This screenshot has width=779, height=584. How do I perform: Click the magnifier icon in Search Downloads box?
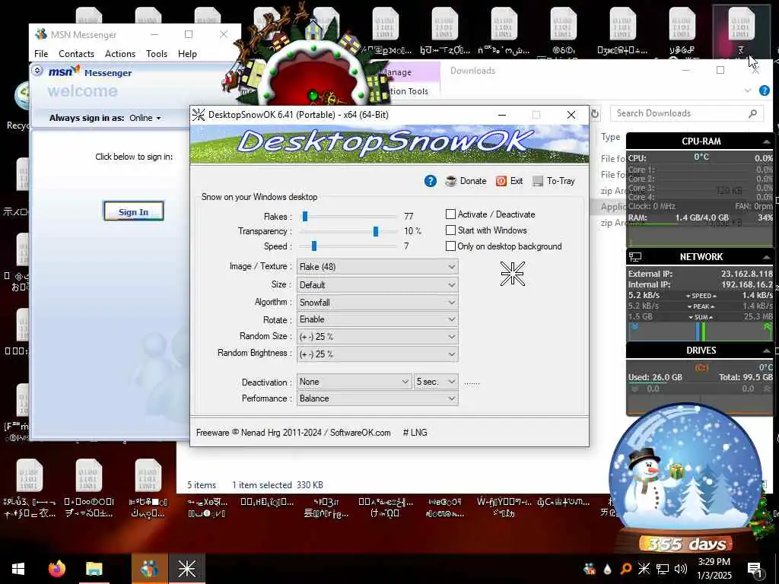click(752, 114)
